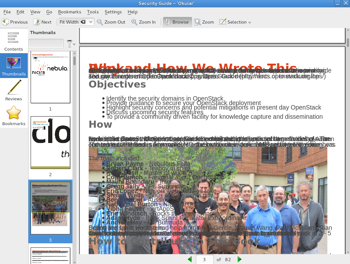Open the Settings menu

coord(113,12)
